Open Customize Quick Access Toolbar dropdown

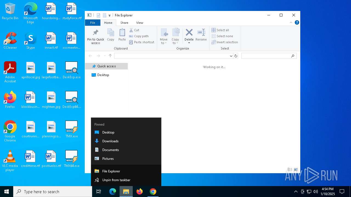pos(109,15)
